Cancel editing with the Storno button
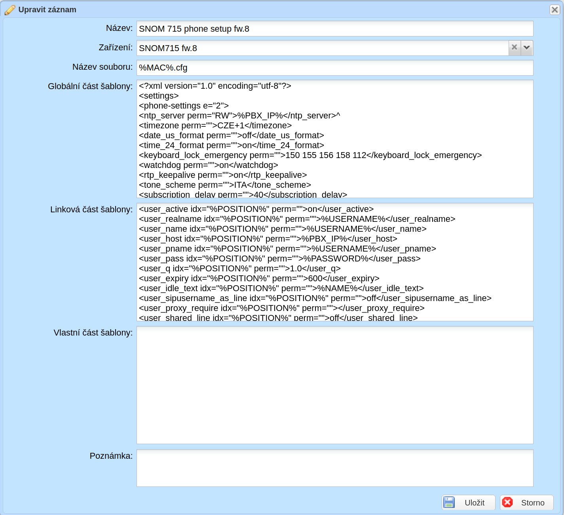This screenshot has height=515, width=564. 527,502
